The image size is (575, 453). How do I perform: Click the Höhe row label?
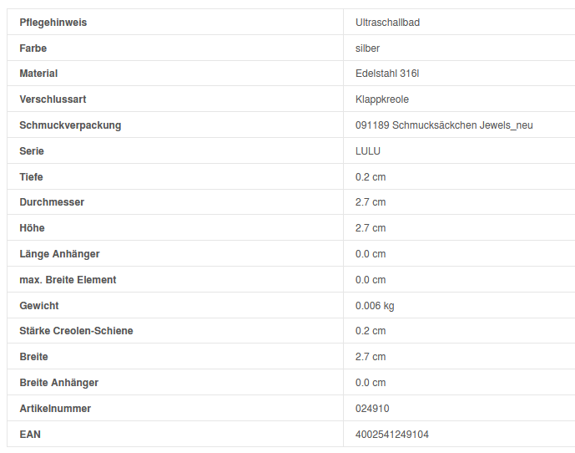click(32, 228)
